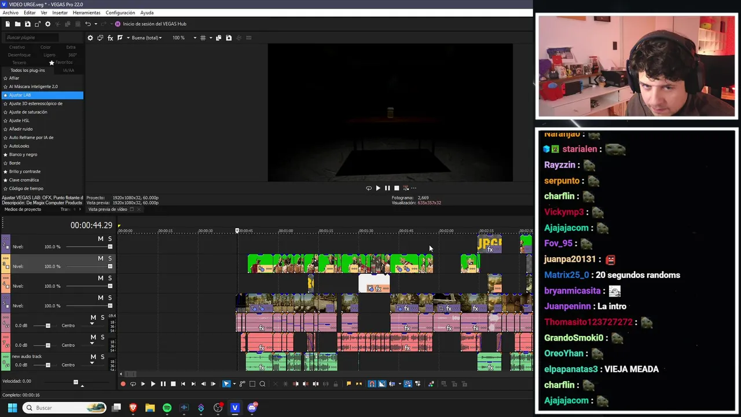Open the grid overlays dropdown arrow
This screenshot has height=417, width=741.
[x=210, y=38]
